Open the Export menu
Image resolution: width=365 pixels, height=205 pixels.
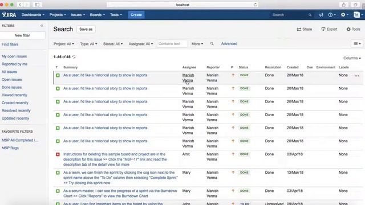(330, 29)
